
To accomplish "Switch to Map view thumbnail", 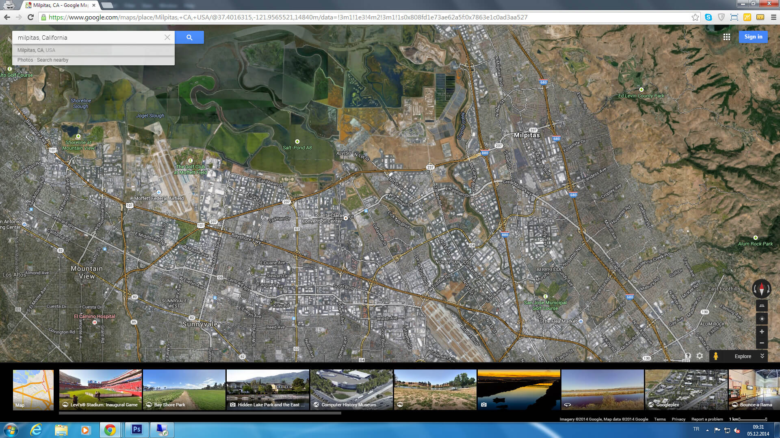I will click(x=33, y=389).
